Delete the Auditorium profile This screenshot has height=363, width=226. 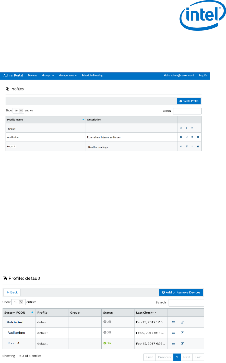click(198, 137)
